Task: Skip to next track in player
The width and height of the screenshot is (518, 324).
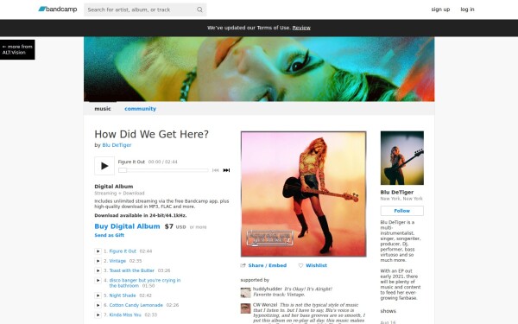Action: tap(226, 170)
